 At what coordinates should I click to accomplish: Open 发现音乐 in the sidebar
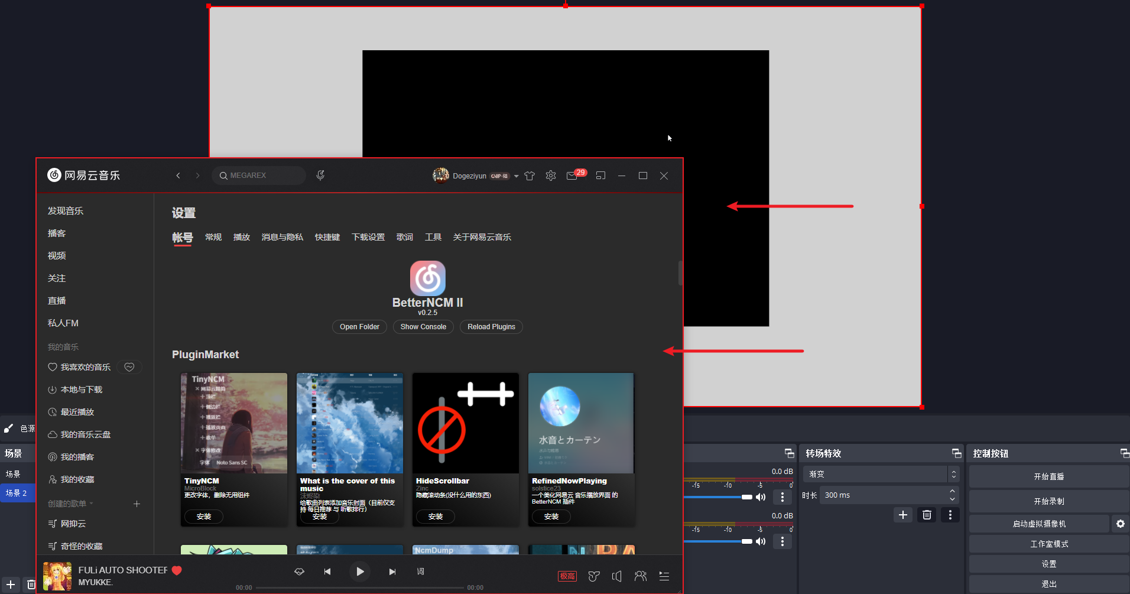point(66,211)
